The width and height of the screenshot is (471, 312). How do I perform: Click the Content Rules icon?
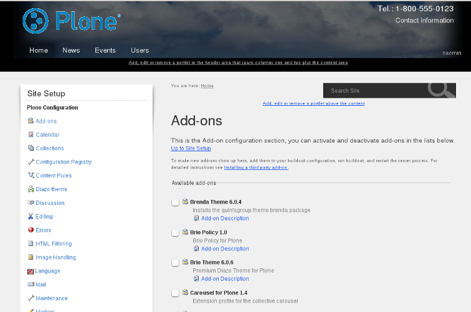click(x=31, y=175)
